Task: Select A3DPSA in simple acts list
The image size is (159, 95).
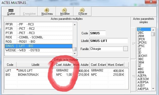Action: click(x=144, y=82)
